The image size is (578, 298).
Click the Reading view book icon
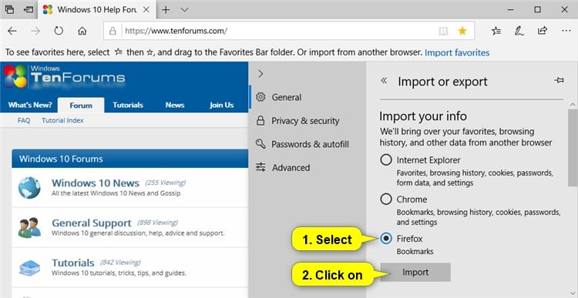[443, 31]
